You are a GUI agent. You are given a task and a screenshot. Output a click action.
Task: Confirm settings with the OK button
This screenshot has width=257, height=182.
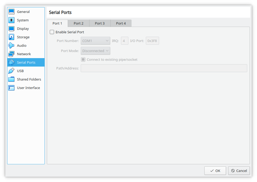tap(215, 171)
